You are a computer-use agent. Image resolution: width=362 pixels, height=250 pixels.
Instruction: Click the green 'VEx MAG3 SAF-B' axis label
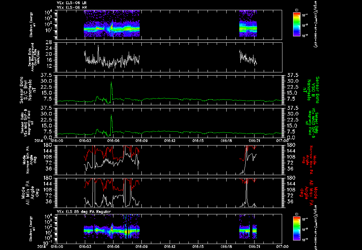pos(312,122)
